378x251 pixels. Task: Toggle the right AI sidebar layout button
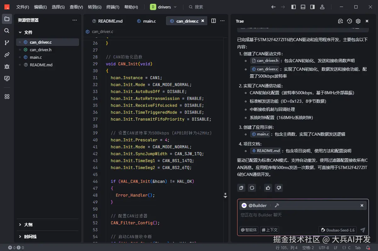312,7
